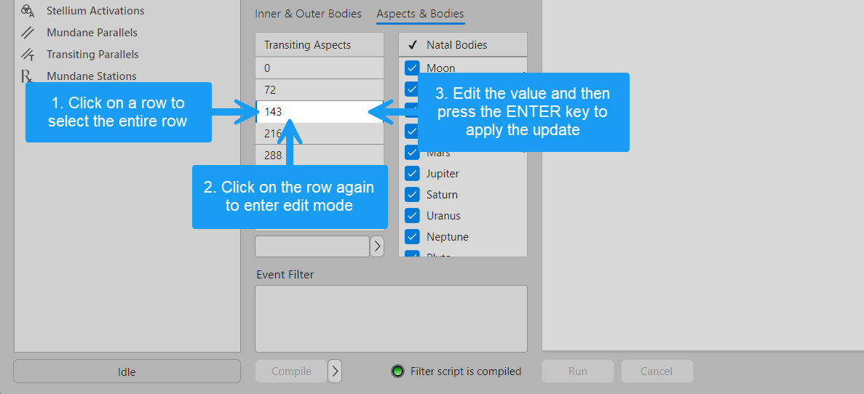
Task: Click inside the Event Filter text box
Action: click(391, 318)
